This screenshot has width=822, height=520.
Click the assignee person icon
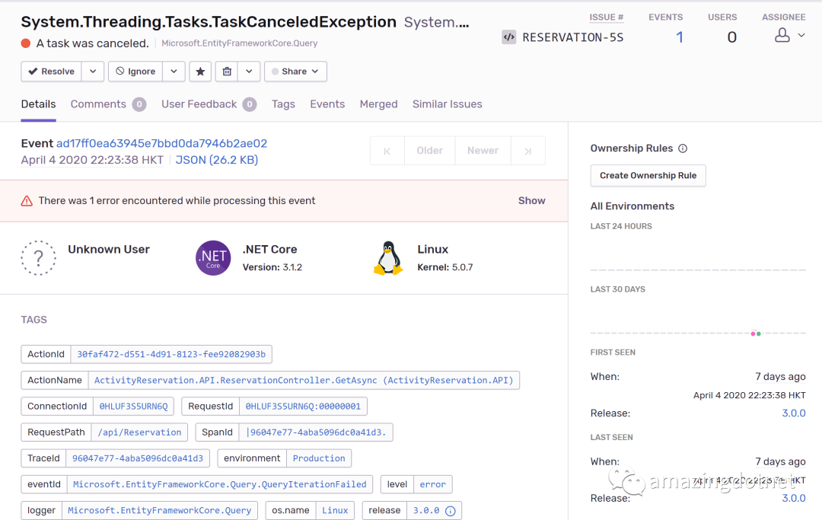[x=782, y=35]
